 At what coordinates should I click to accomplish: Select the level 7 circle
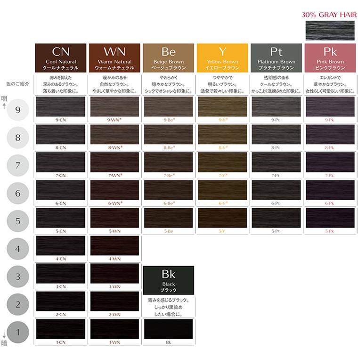click(x=18, y=165)
